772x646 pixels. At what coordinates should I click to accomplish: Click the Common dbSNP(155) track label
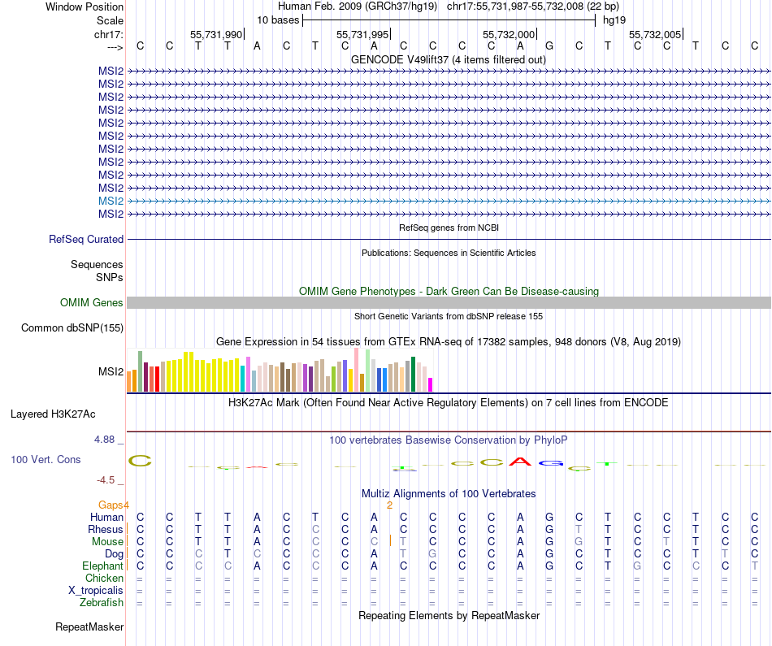click(72, 328)
